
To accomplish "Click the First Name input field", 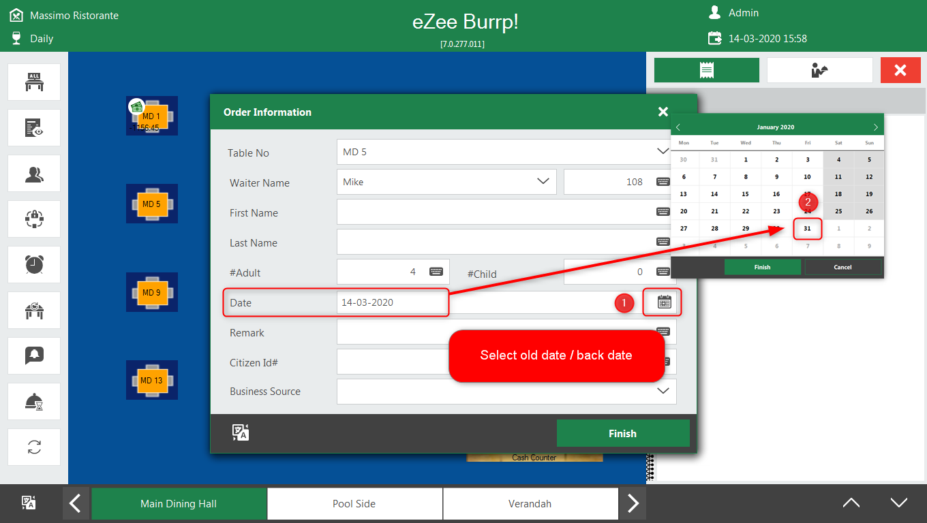I will 506,212.
